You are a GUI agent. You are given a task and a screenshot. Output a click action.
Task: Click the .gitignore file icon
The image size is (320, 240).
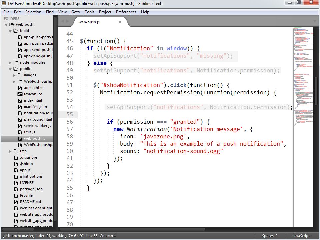(x=16, y=157)
